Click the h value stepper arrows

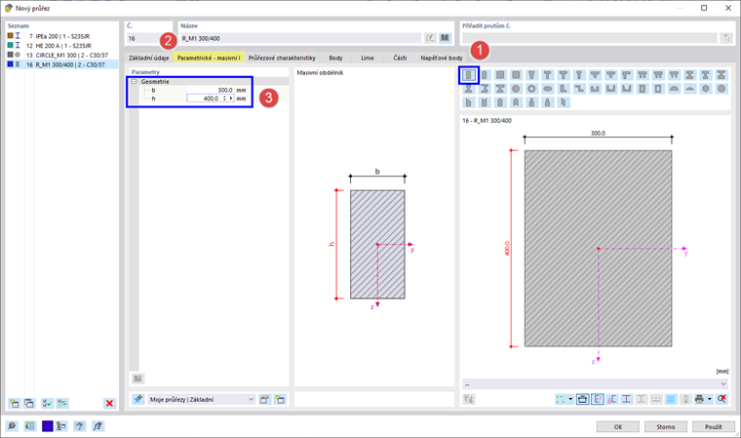[x=224, y=99]
